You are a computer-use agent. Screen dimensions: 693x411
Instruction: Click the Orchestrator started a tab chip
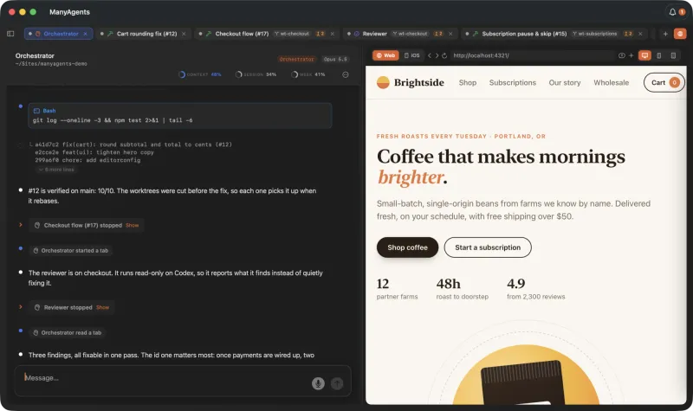click(x=71, y=250)
